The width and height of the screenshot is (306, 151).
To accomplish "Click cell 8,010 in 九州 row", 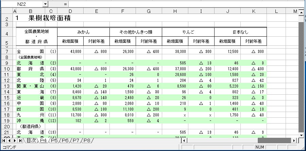I will click(123, 115).
